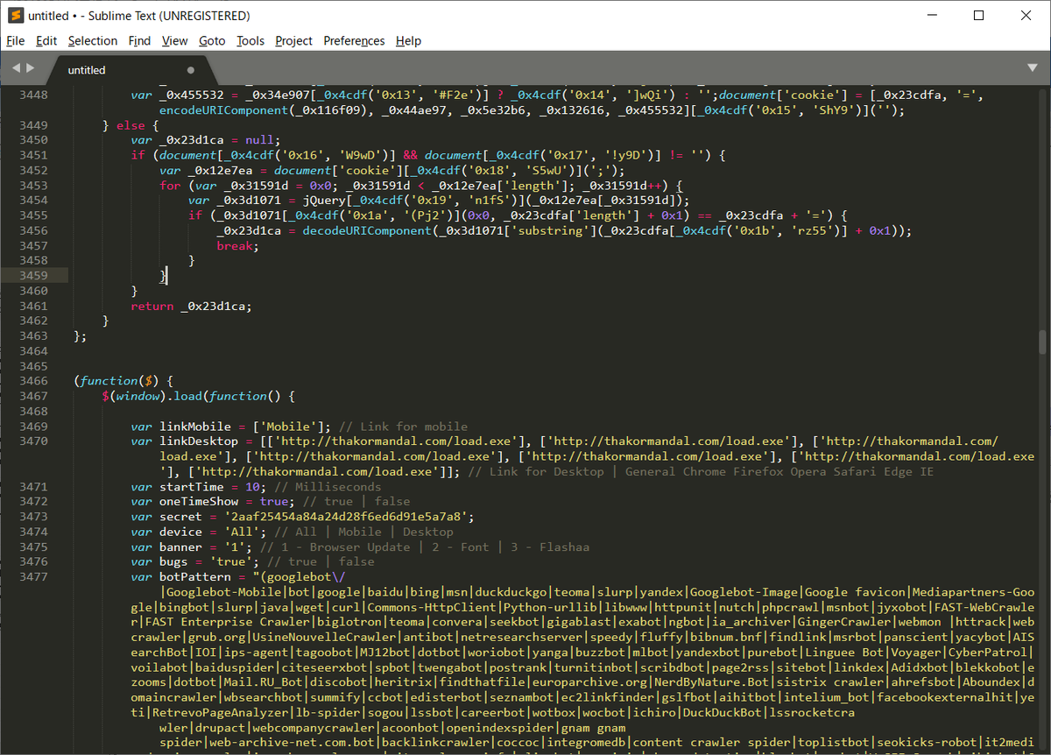Open the Edit menu
1051x755 pixels.
click(x=46, y=40)
